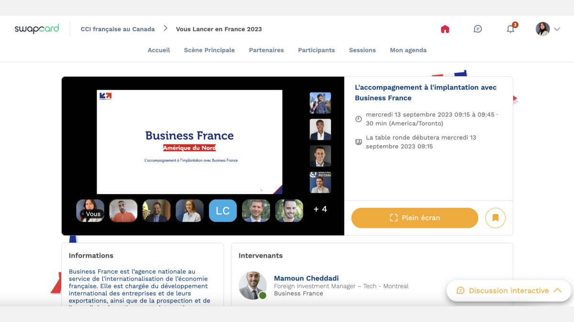
Task: Click the Plein écran button
Action: (415, 218)
